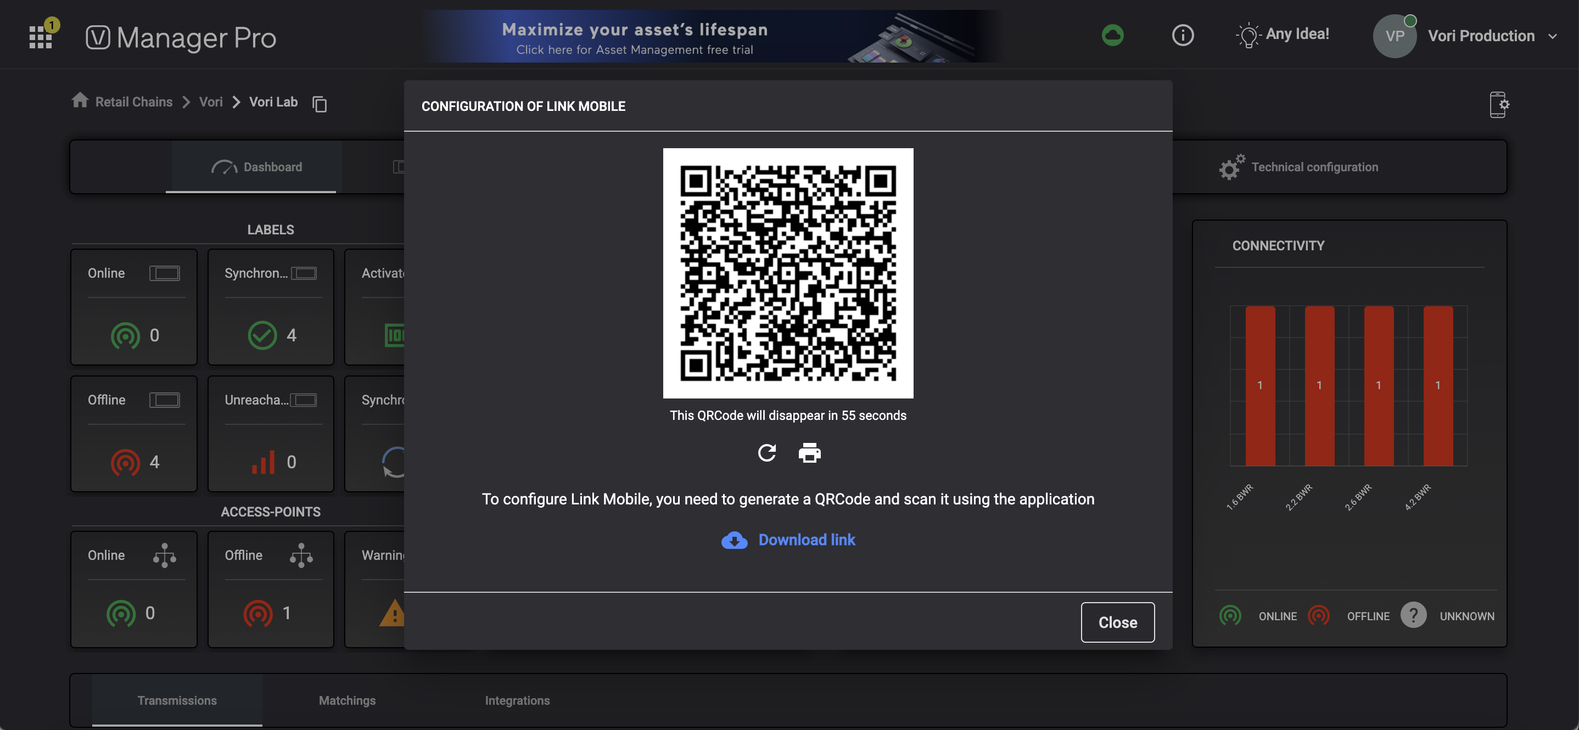Open the information circle icon
Screen dimensions: 1579x730
[x=1183, y=36]
